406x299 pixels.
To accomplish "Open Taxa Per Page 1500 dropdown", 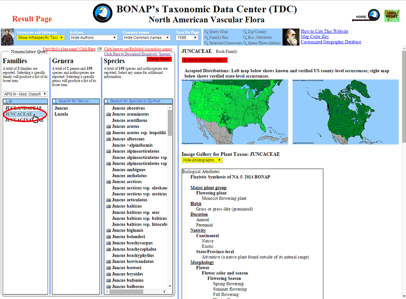I will (187, 38).
